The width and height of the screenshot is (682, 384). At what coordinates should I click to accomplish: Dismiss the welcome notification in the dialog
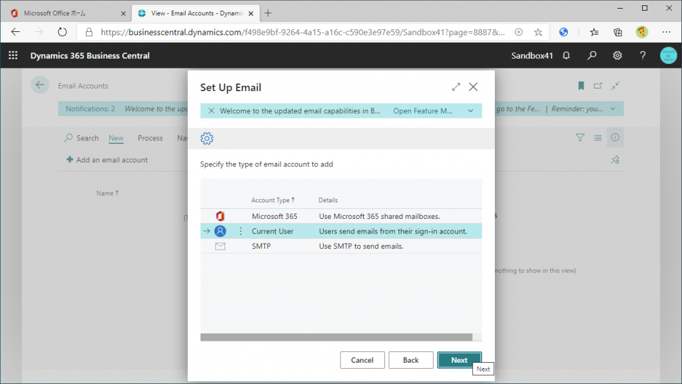pos(211,110)
